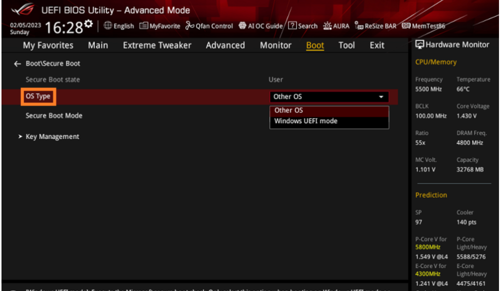The image size is (500, 291).
Task: Click the Capacity value 32768 MB
Action: (x=470, y=170)
